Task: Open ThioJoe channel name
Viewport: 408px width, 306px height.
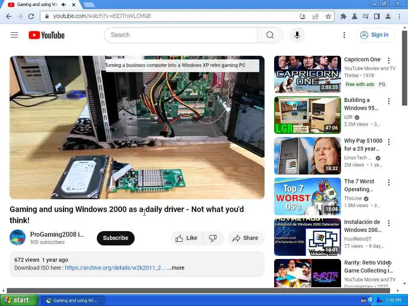Action: (x=353, y=198)
